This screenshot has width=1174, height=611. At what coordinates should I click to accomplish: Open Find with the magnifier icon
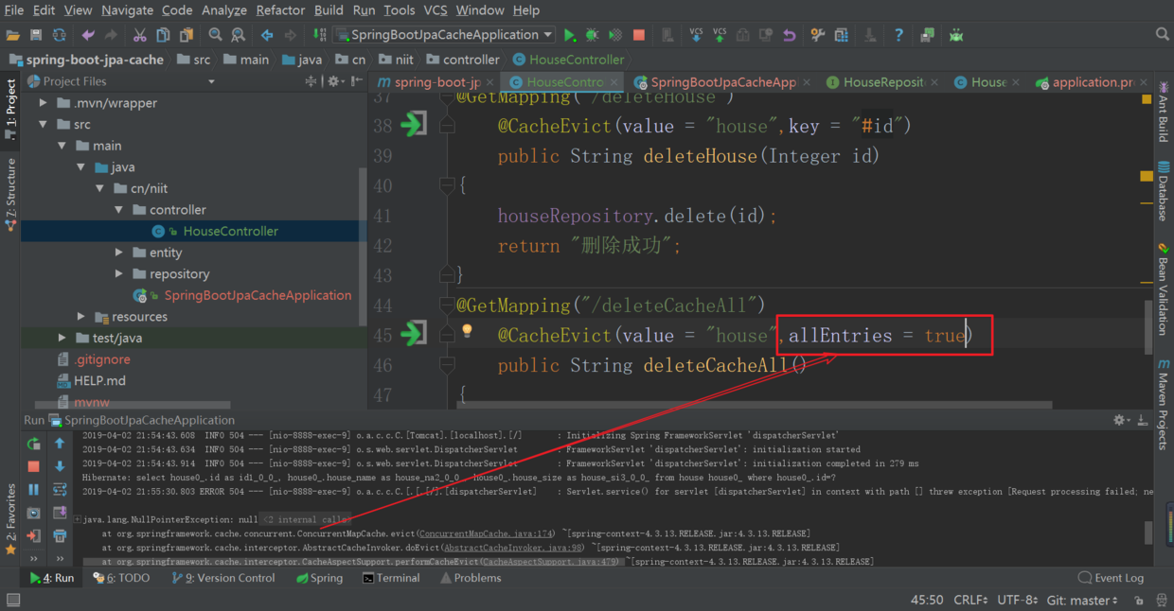click(215, 35)
